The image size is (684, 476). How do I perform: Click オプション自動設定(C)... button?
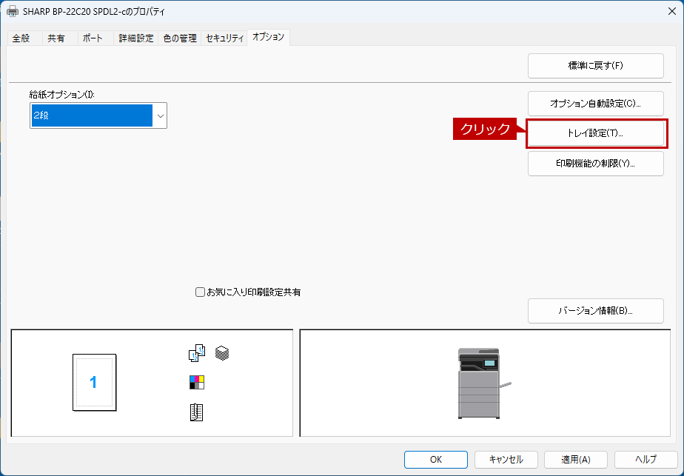pyautogui.click(x=595, y=104)
